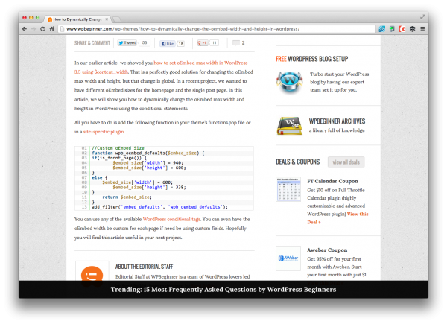
Task: Follow the View this Deal link
Action: point(337,218)
